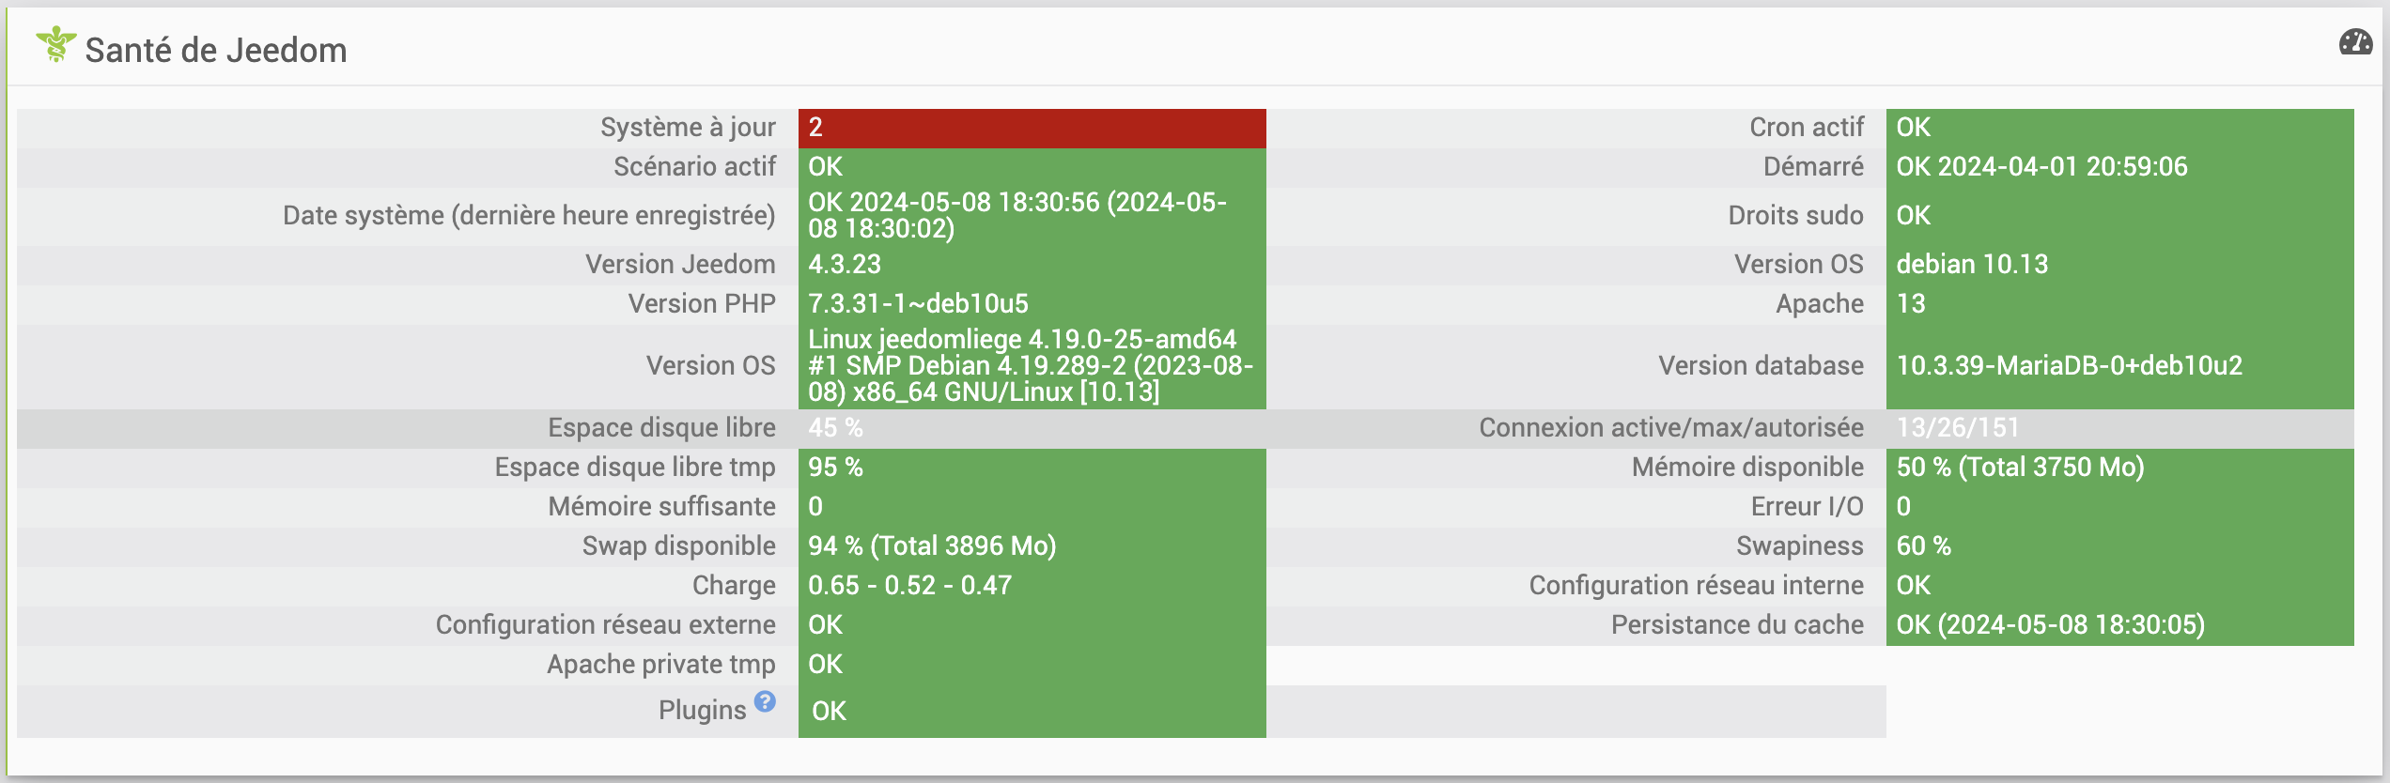Click the Charge value 0.65 - 0.52 - 0.47
Image resolution: width=2390 pixels, height=783 pixels.
pyautogui.click(x=909, y=586)
